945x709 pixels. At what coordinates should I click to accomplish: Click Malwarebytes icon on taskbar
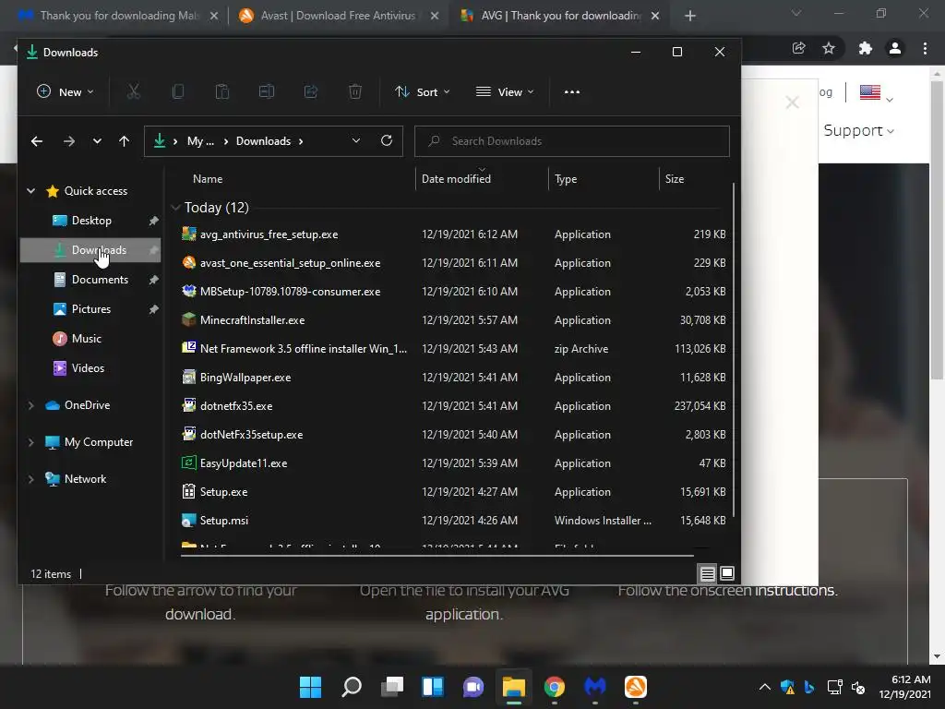point(595,687)
